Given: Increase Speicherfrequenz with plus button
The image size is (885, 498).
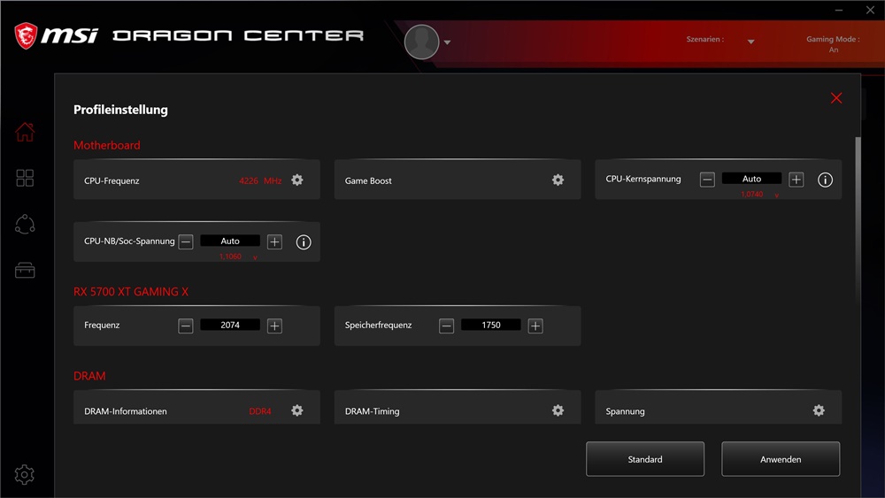Looking at the screenshot, I should [x=535, y=326].
